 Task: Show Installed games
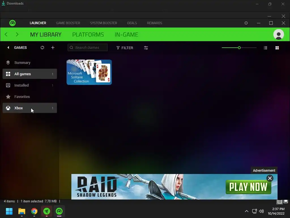tap(29, 85)
